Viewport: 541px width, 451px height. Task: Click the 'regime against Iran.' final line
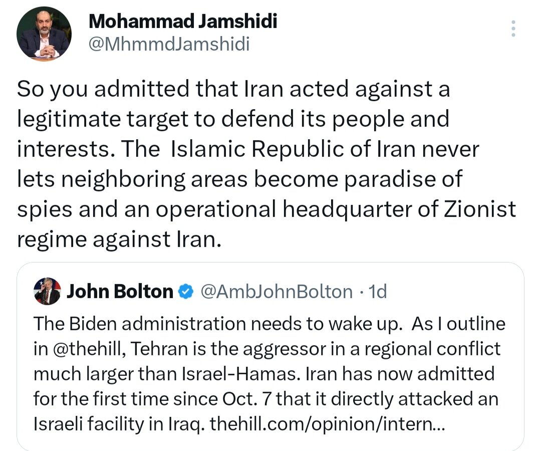[119, 239]
